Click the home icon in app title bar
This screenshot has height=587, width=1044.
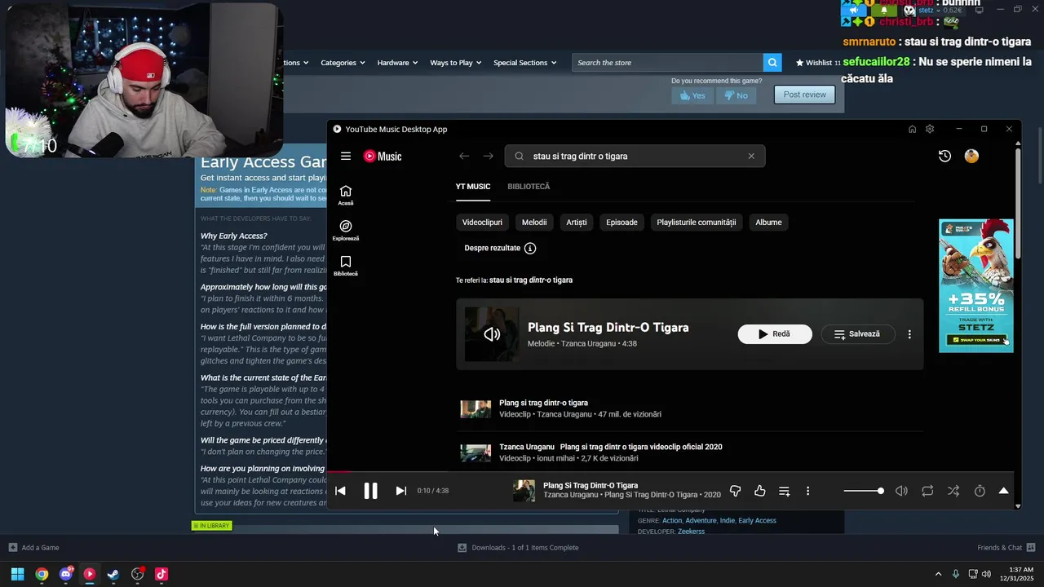click(912, 129)
